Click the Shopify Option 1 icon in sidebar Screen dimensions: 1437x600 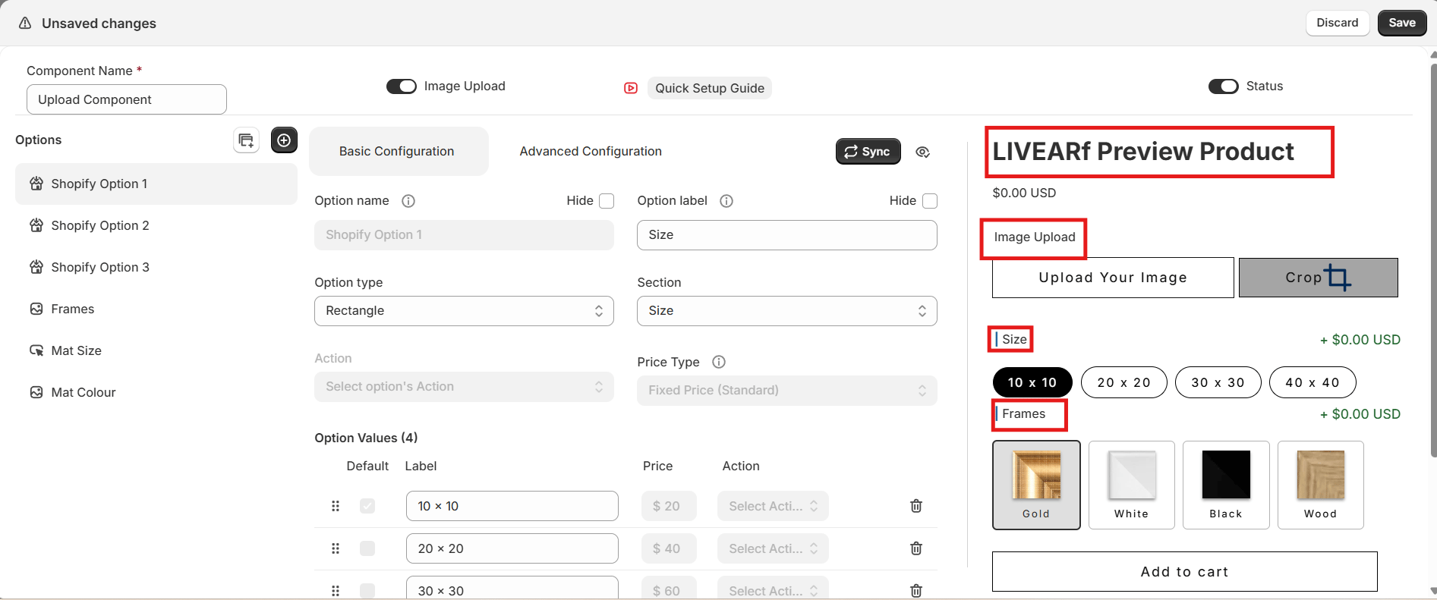pos(36,184)
